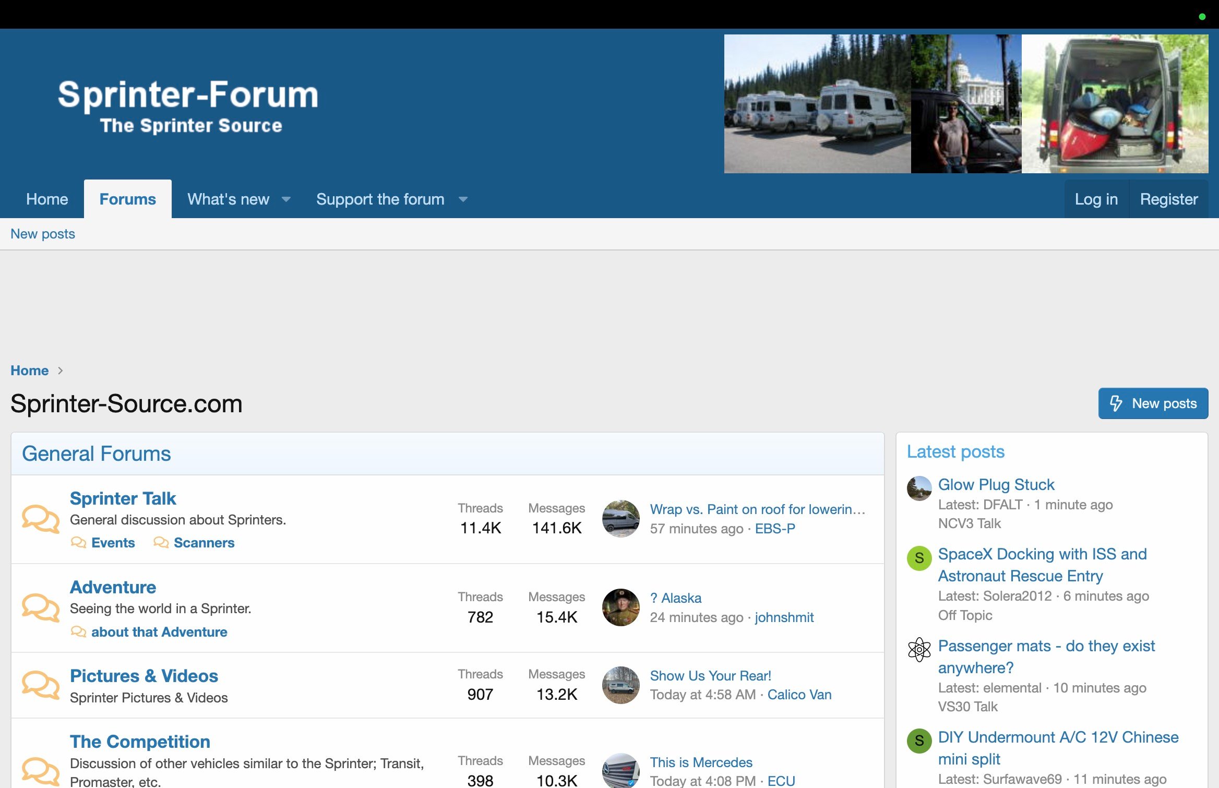Click The Competition forum bubble icon
Viewport: 1219px width, 788px height.
(41, 771)
